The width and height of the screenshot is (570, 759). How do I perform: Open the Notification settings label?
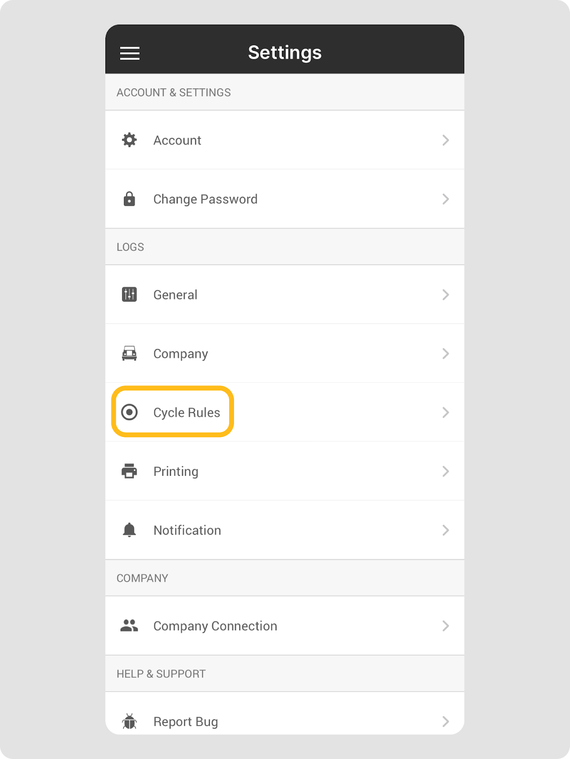click(x=187, y=530)
